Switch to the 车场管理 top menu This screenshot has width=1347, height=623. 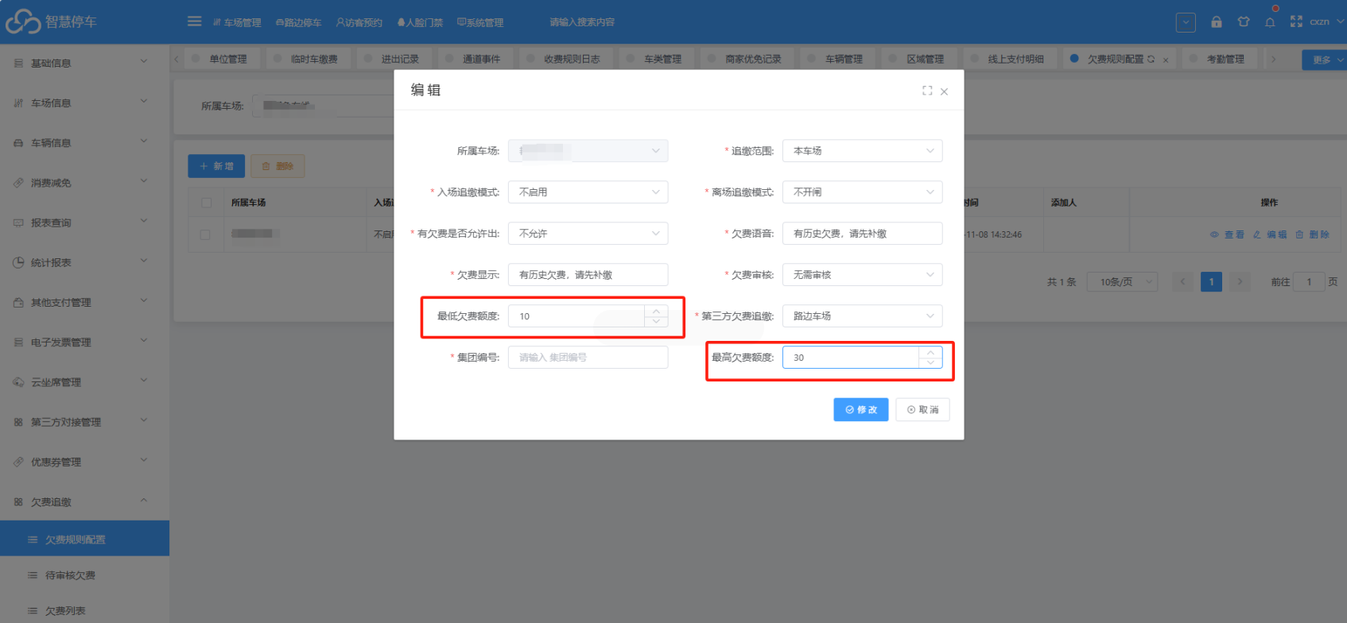pyautogui.click(x=237, y=22)
